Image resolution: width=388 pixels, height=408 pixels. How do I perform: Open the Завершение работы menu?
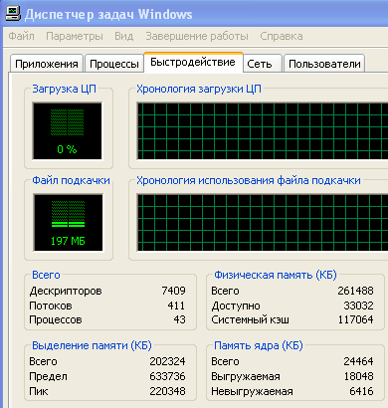[197, 36]
